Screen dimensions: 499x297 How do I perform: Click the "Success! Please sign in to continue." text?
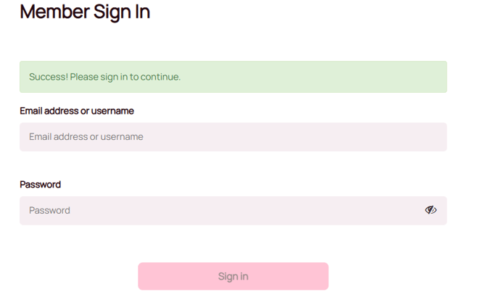point(104,77)
